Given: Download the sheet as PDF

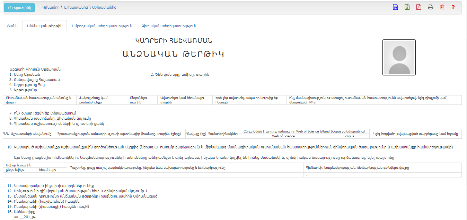Looking at the screenshot, I should tap(419, 7).
